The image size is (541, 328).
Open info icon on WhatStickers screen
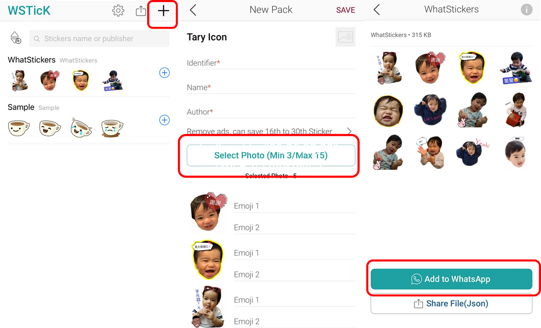point(526,10)
